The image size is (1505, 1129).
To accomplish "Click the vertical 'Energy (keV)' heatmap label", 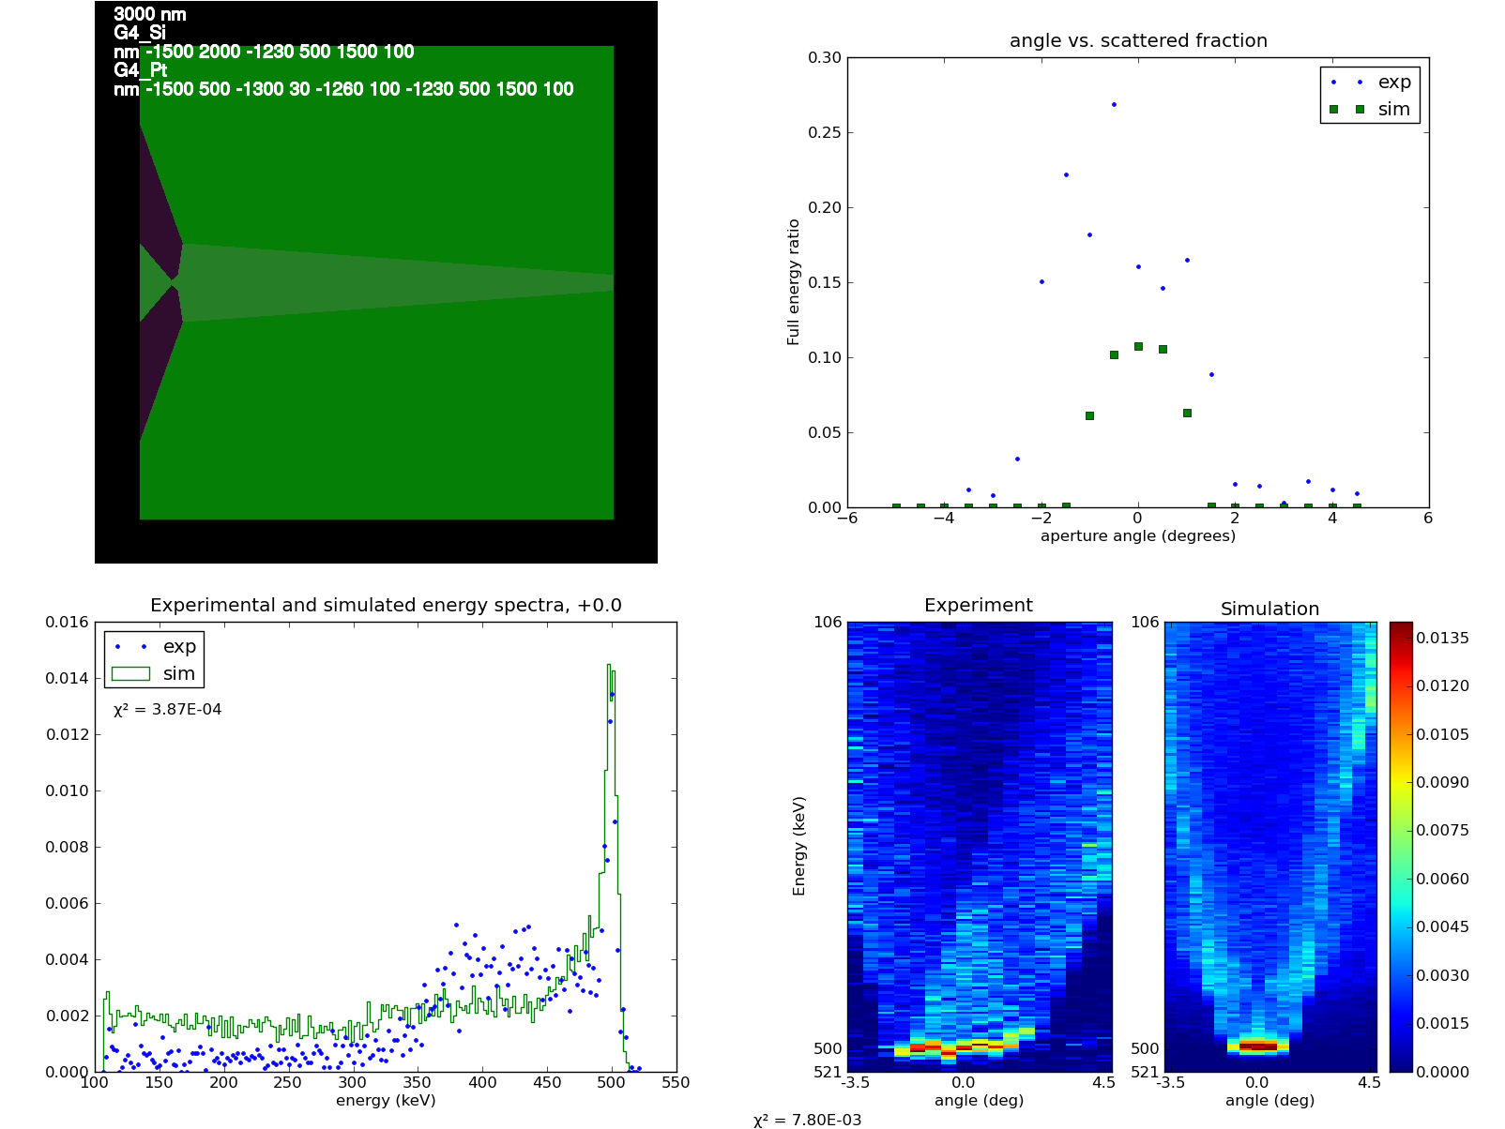I will point(799,846).
